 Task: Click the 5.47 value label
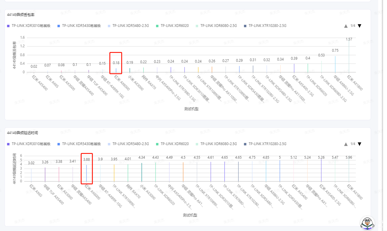point(335,158)
